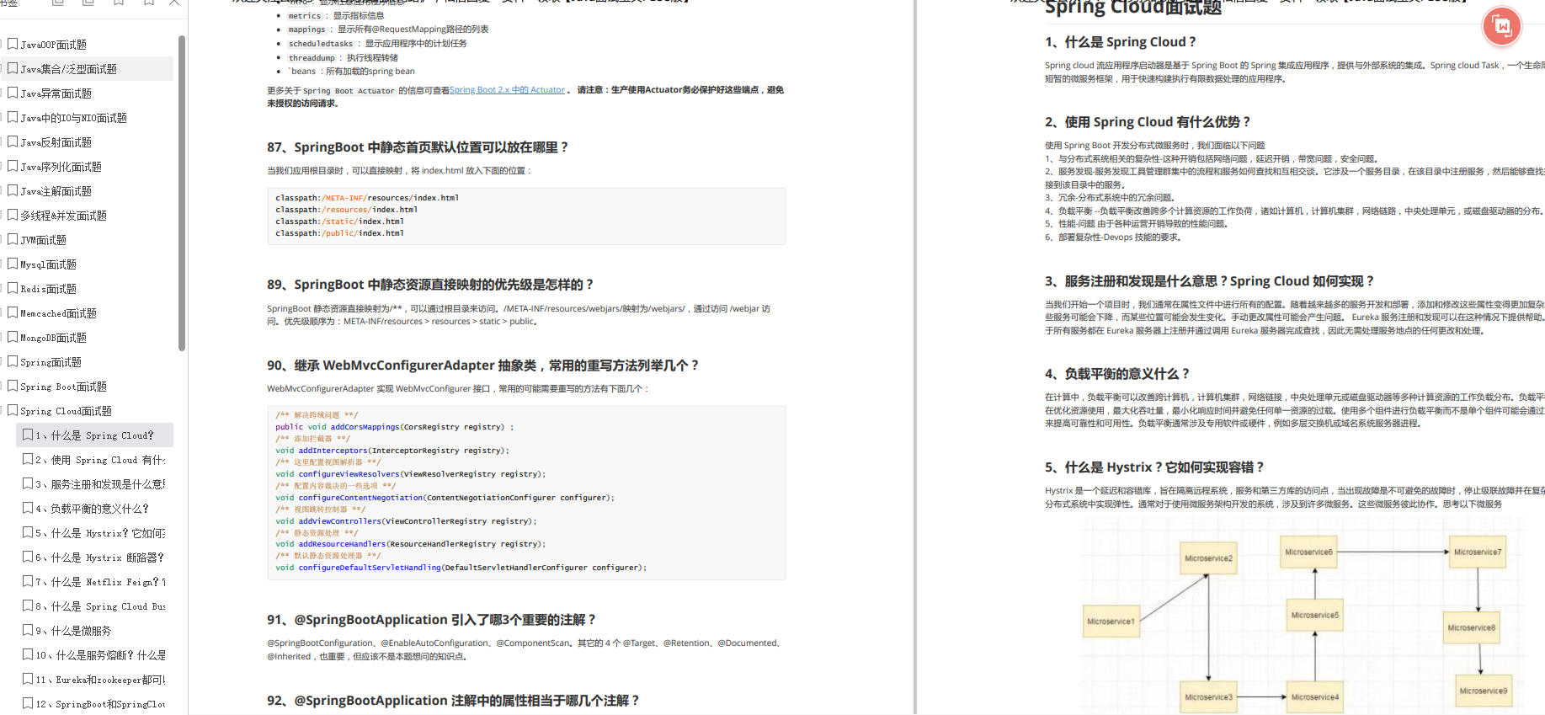1545x715 pixels.
Task: Click the addResourceHandlers code line
Action: pos(410,544)
